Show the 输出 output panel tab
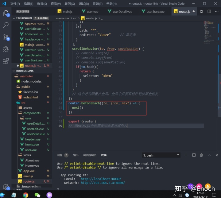This screenshot has height=198, width=221. (x=76, y=155)
